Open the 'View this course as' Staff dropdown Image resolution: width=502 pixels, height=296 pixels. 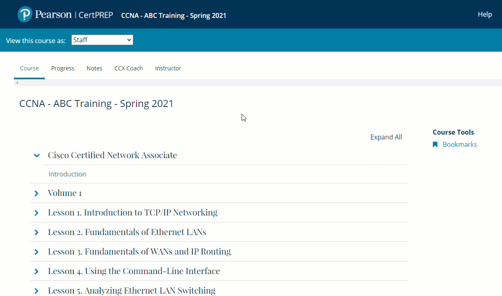[x=102, y=40]
